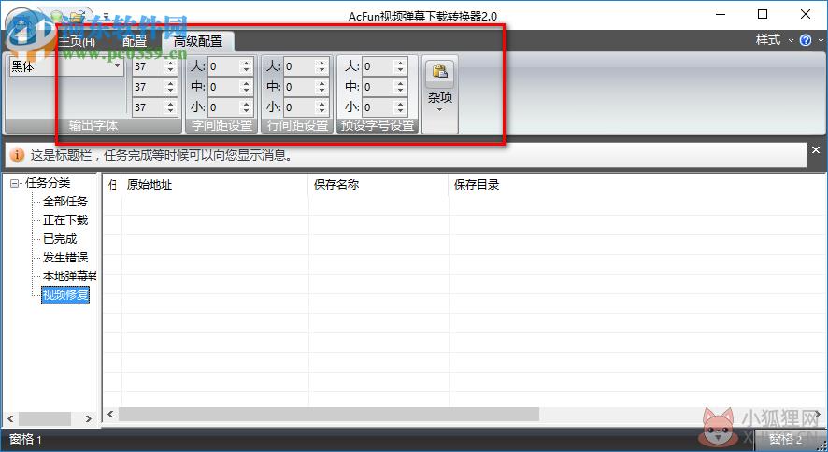Increase the 预设字号设置 中 value
Screen dimensions: 828x452
[x=400, y=84]
